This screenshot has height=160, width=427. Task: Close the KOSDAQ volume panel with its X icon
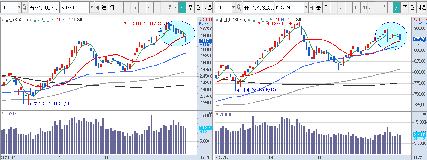(425, 114)
